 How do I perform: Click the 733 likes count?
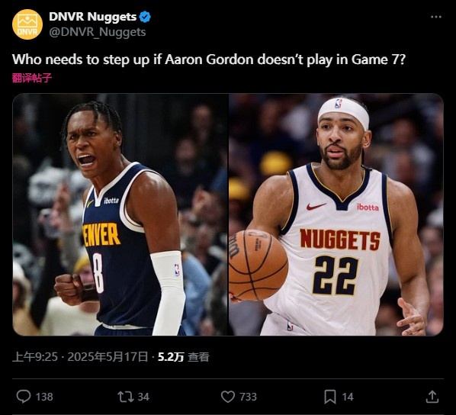[248, 397]
